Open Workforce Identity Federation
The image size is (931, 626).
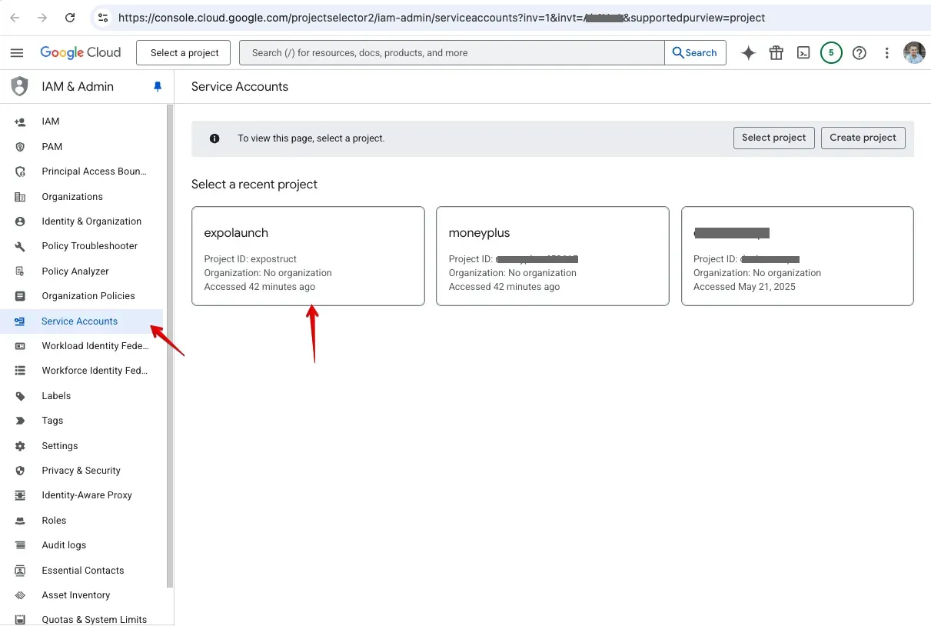81,371
